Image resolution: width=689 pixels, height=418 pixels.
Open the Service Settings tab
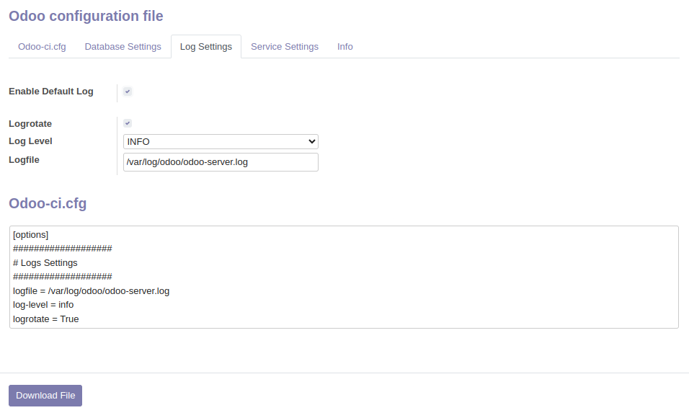coord(284,47)
